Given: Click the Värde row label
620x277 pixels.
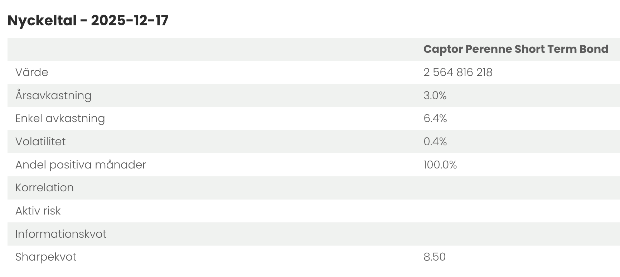Looking at the screenshot, I should click(32, 72).
